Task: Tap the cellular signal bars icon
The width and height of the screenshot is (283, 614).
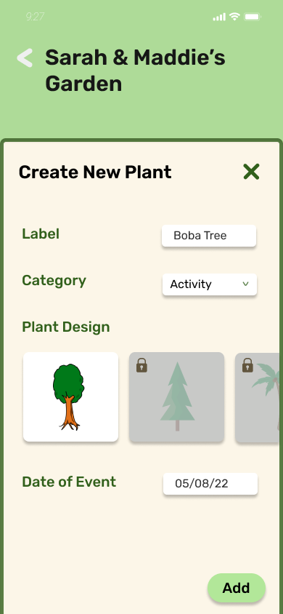Action: tap(219, 17)
